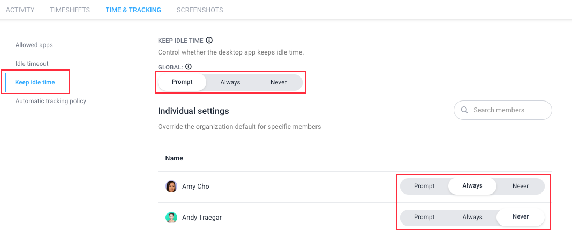This screenshot has height=232, width=572.
Task: Click Amy Cho's avatar picture
Action: pyautogui.click(x=171, y=187)
